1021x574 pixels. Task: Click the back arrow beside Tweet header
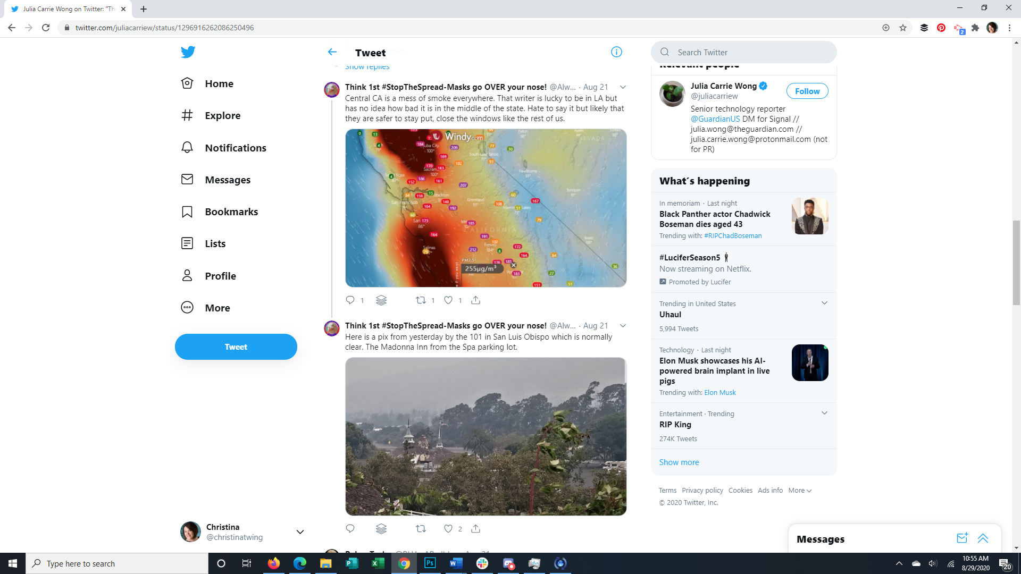click(332, 52)
